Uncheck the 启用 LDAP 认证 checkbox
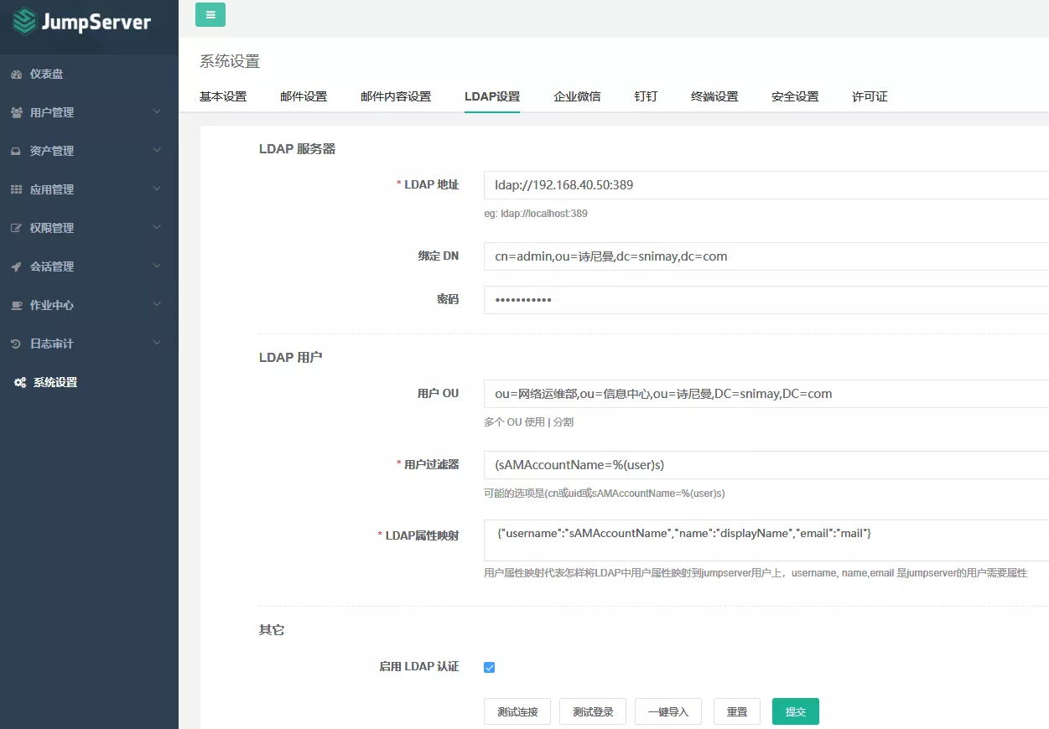 490,667
